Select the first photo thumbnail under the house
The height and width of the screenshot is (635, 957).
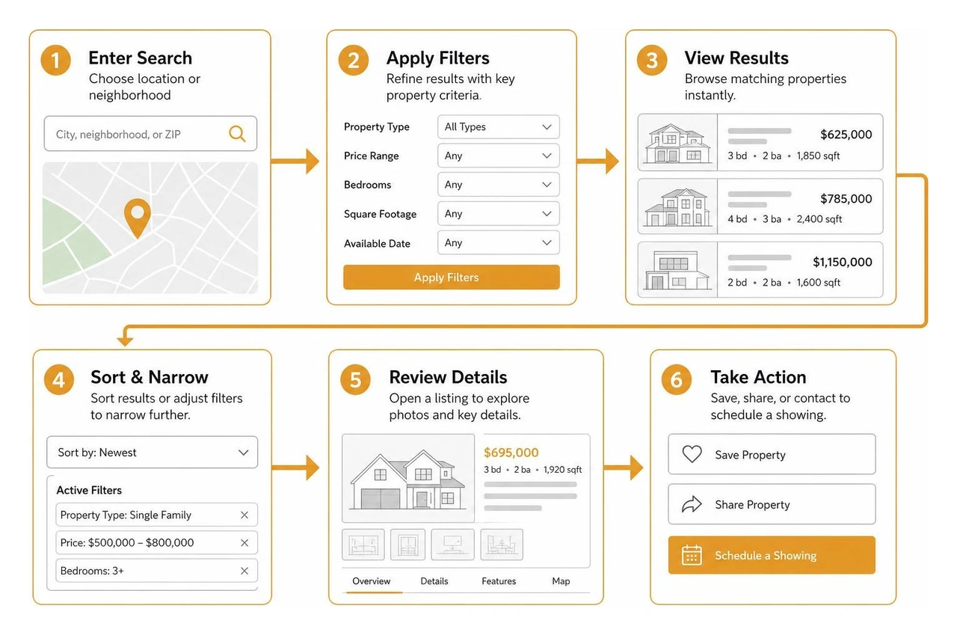pos(363,544)
